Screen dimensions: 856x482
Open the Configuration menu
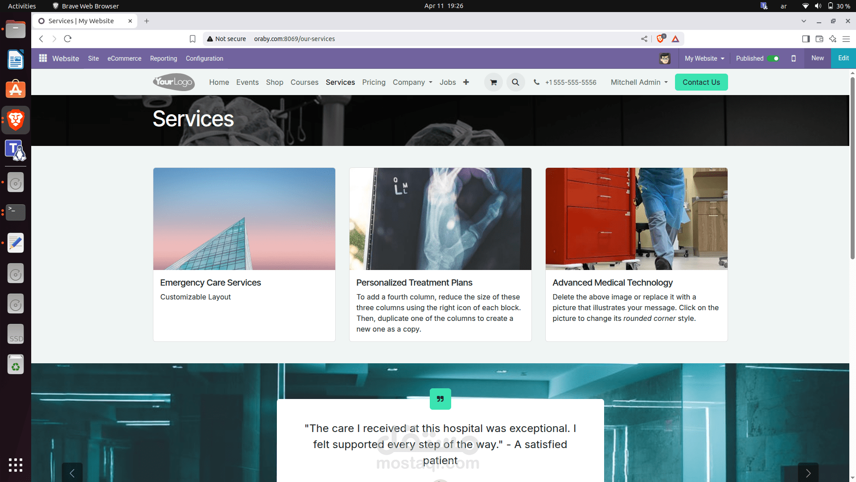(x=204, y=58)
